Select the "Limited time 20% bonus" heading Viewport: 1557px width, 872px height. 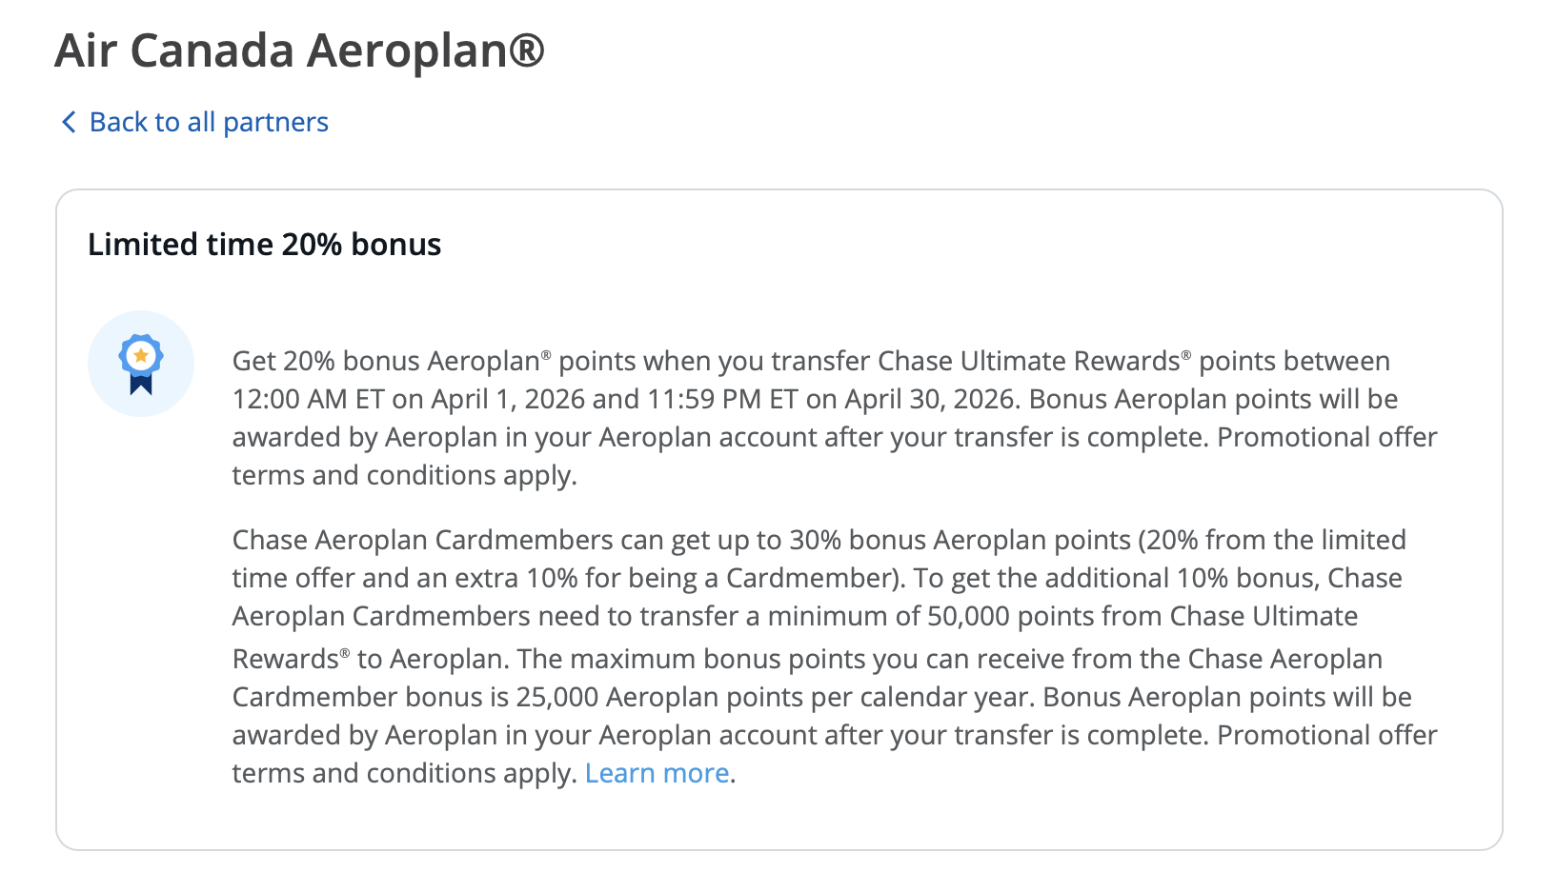coord(264,245)
